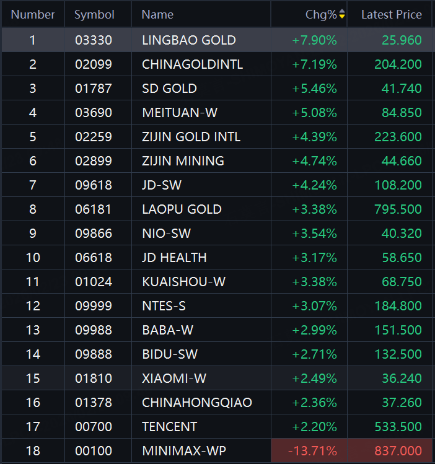Click the 204.200 latest price

[x=398, y=64]
